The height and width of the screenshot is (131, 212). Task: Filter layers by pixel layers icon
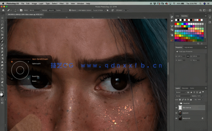click(188, 92)
